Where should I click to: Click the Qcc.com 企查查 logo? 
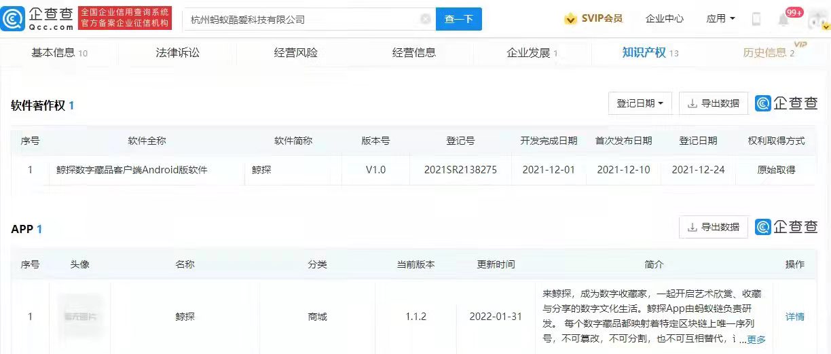coord(37,18)
